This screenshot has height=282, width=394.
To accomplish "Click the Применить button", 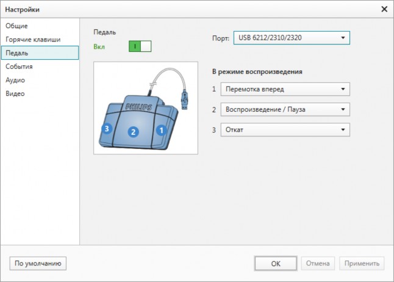I will (x=362, y=264).
